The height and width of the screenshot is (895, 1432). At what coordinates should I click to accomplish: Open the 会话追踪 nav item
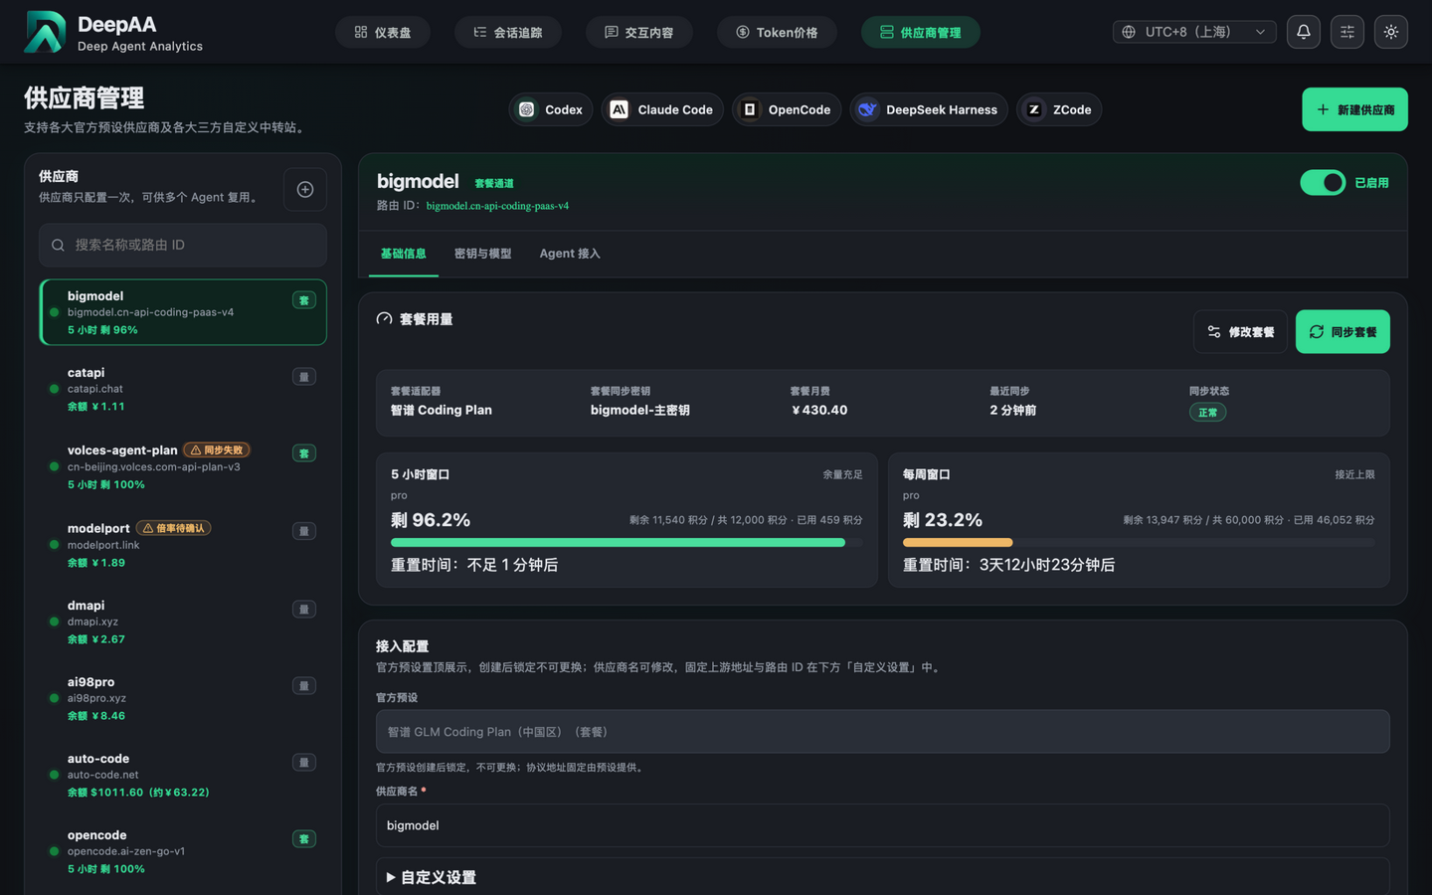coord(508,33)
